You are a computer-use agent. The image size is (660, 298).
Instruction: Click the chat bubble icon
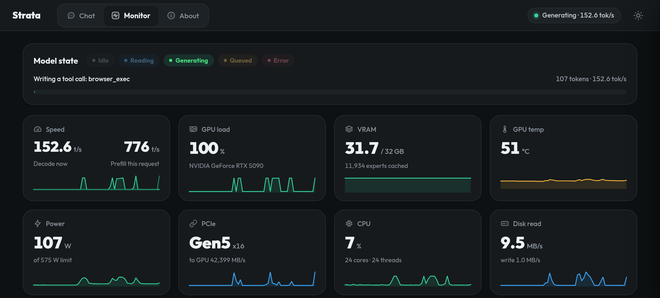click(71, 16)
